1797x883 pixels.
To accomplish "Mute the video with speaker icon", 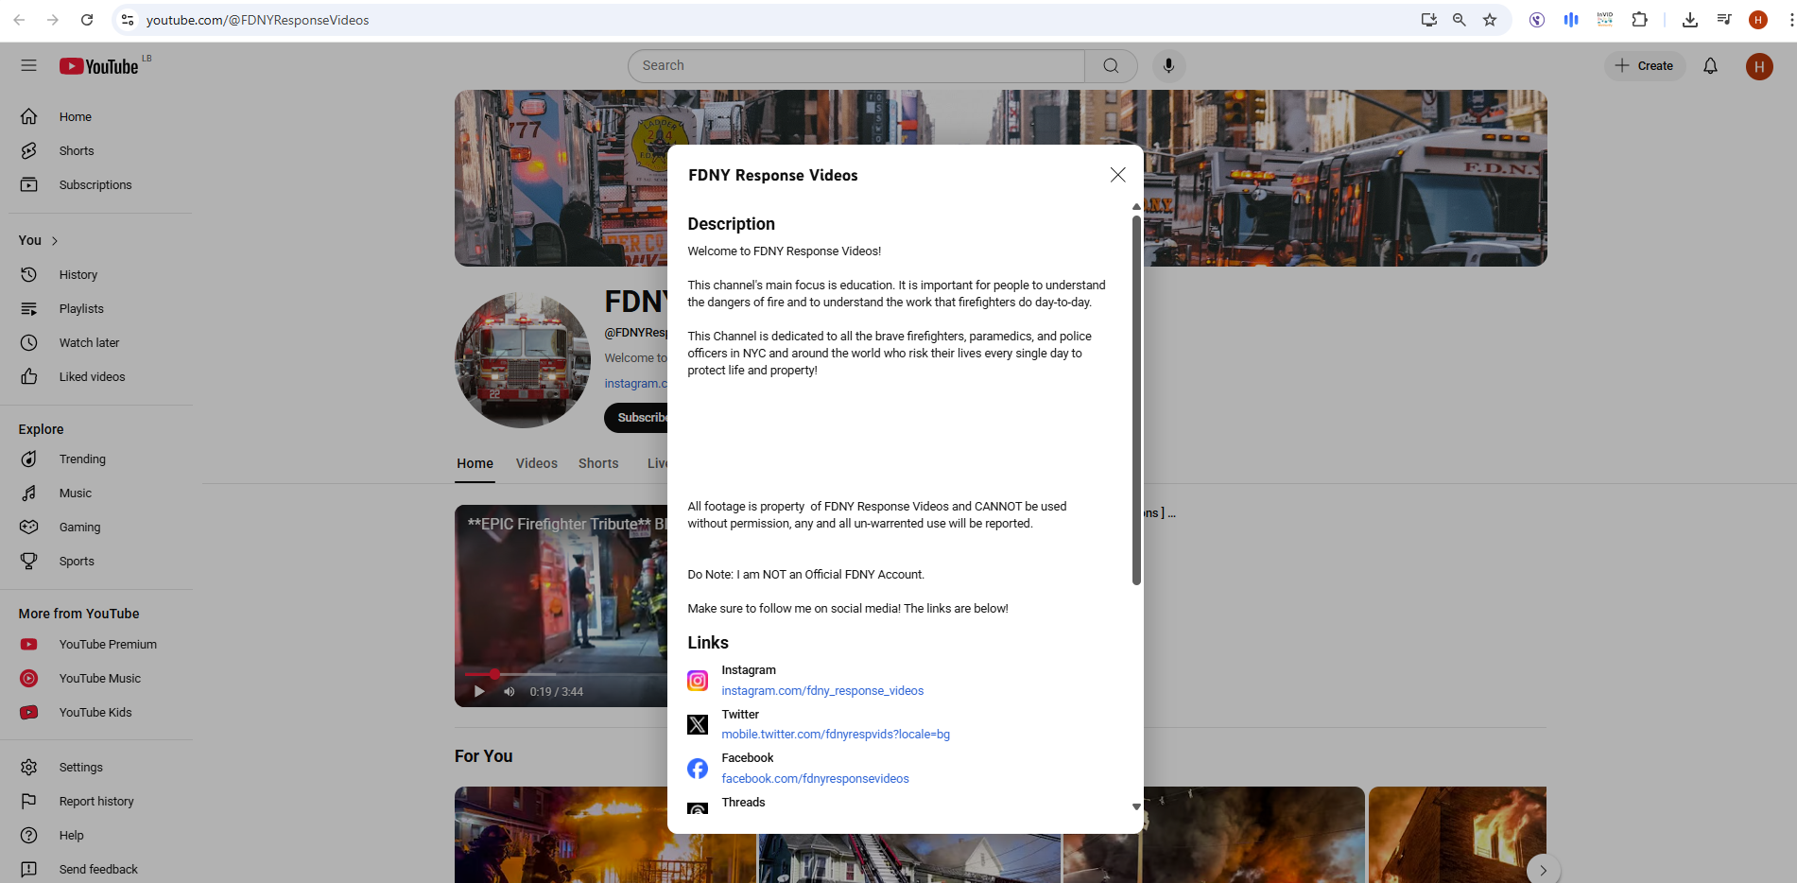I will (x=510, y=692).
